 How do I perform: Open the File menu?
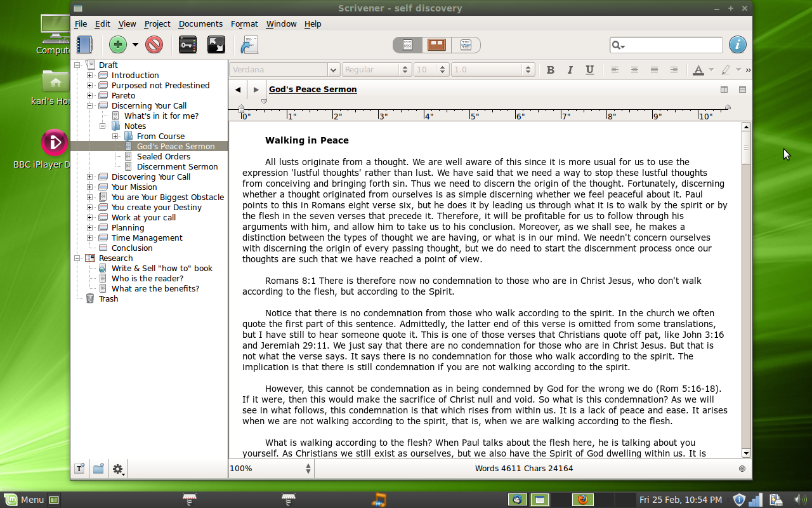81,23
